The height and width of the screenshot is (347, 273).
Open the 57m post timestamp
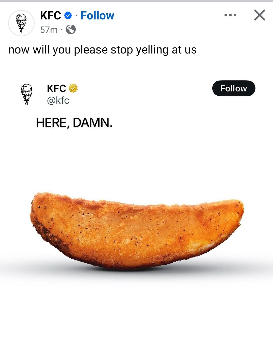coord(49,30)
